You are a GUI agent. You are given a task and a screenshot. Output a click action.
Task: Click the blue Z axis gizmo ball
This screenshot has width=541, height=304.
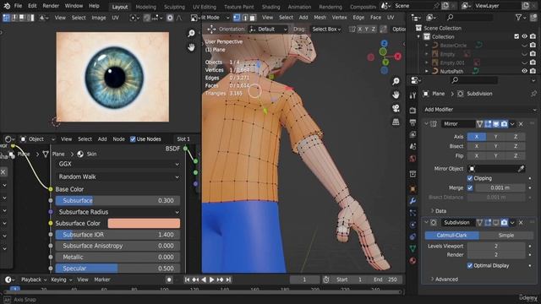tap(384, 43)
